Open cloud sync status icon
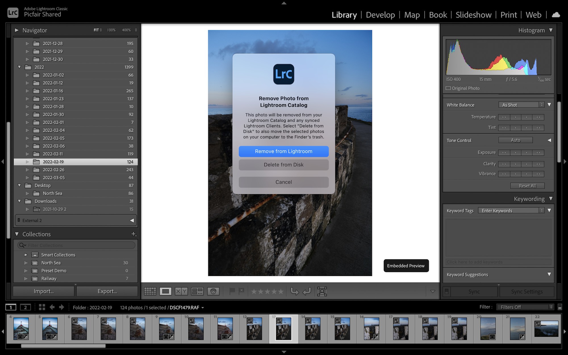The width and height of the screenshot is (568, 355). click(556, 15)
